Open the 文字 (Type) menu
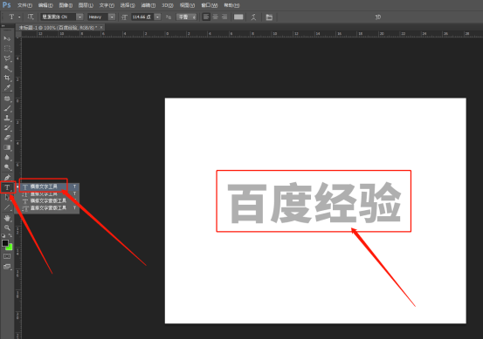 (x=107, y=5)
